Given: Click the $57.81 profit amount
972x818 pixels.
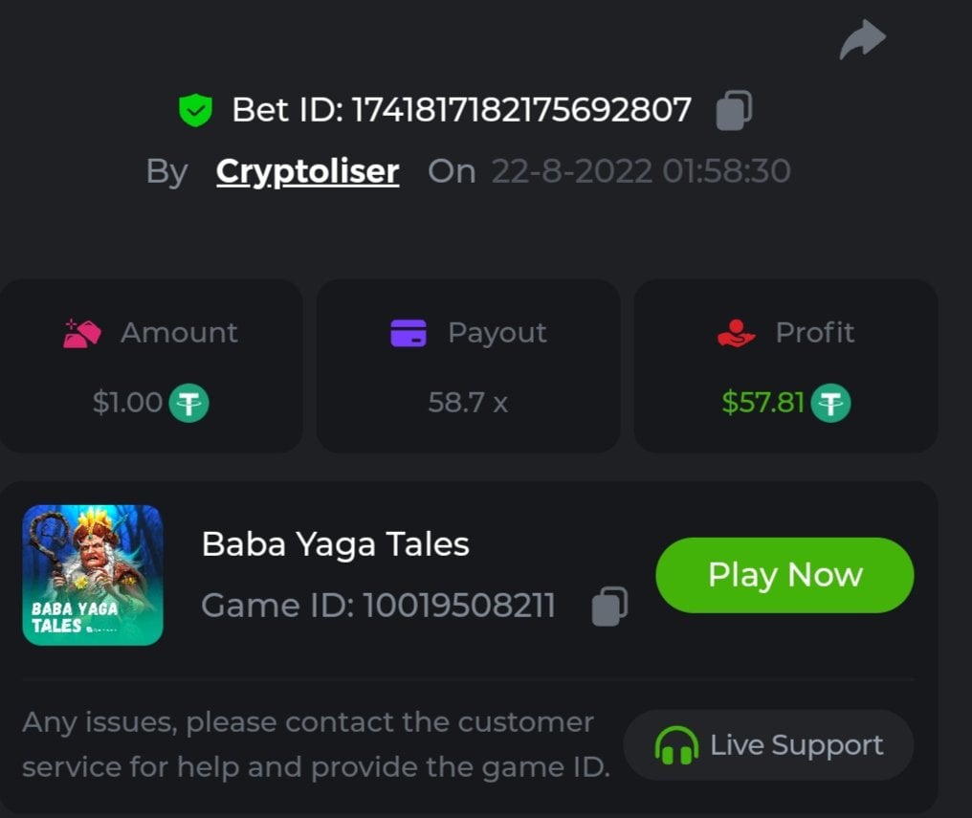Looking at the screenshot, I should tap(762, 403).
